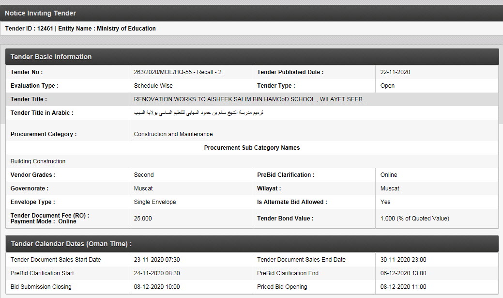The image size is (503, 298).
Task: Click the Tender ID 12461 entity line
Action: click(80, 29)
